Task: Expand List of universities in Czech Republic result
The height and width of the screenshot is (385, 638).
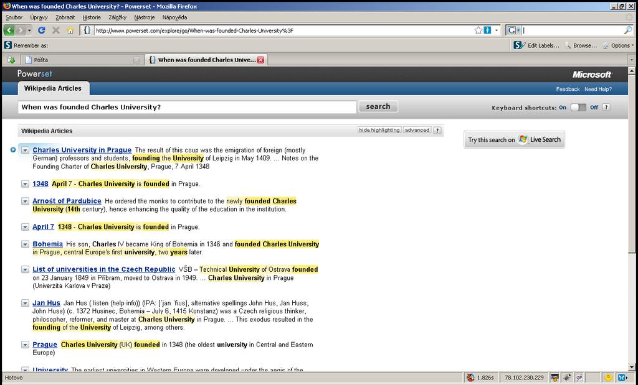Action: point(25,269)
